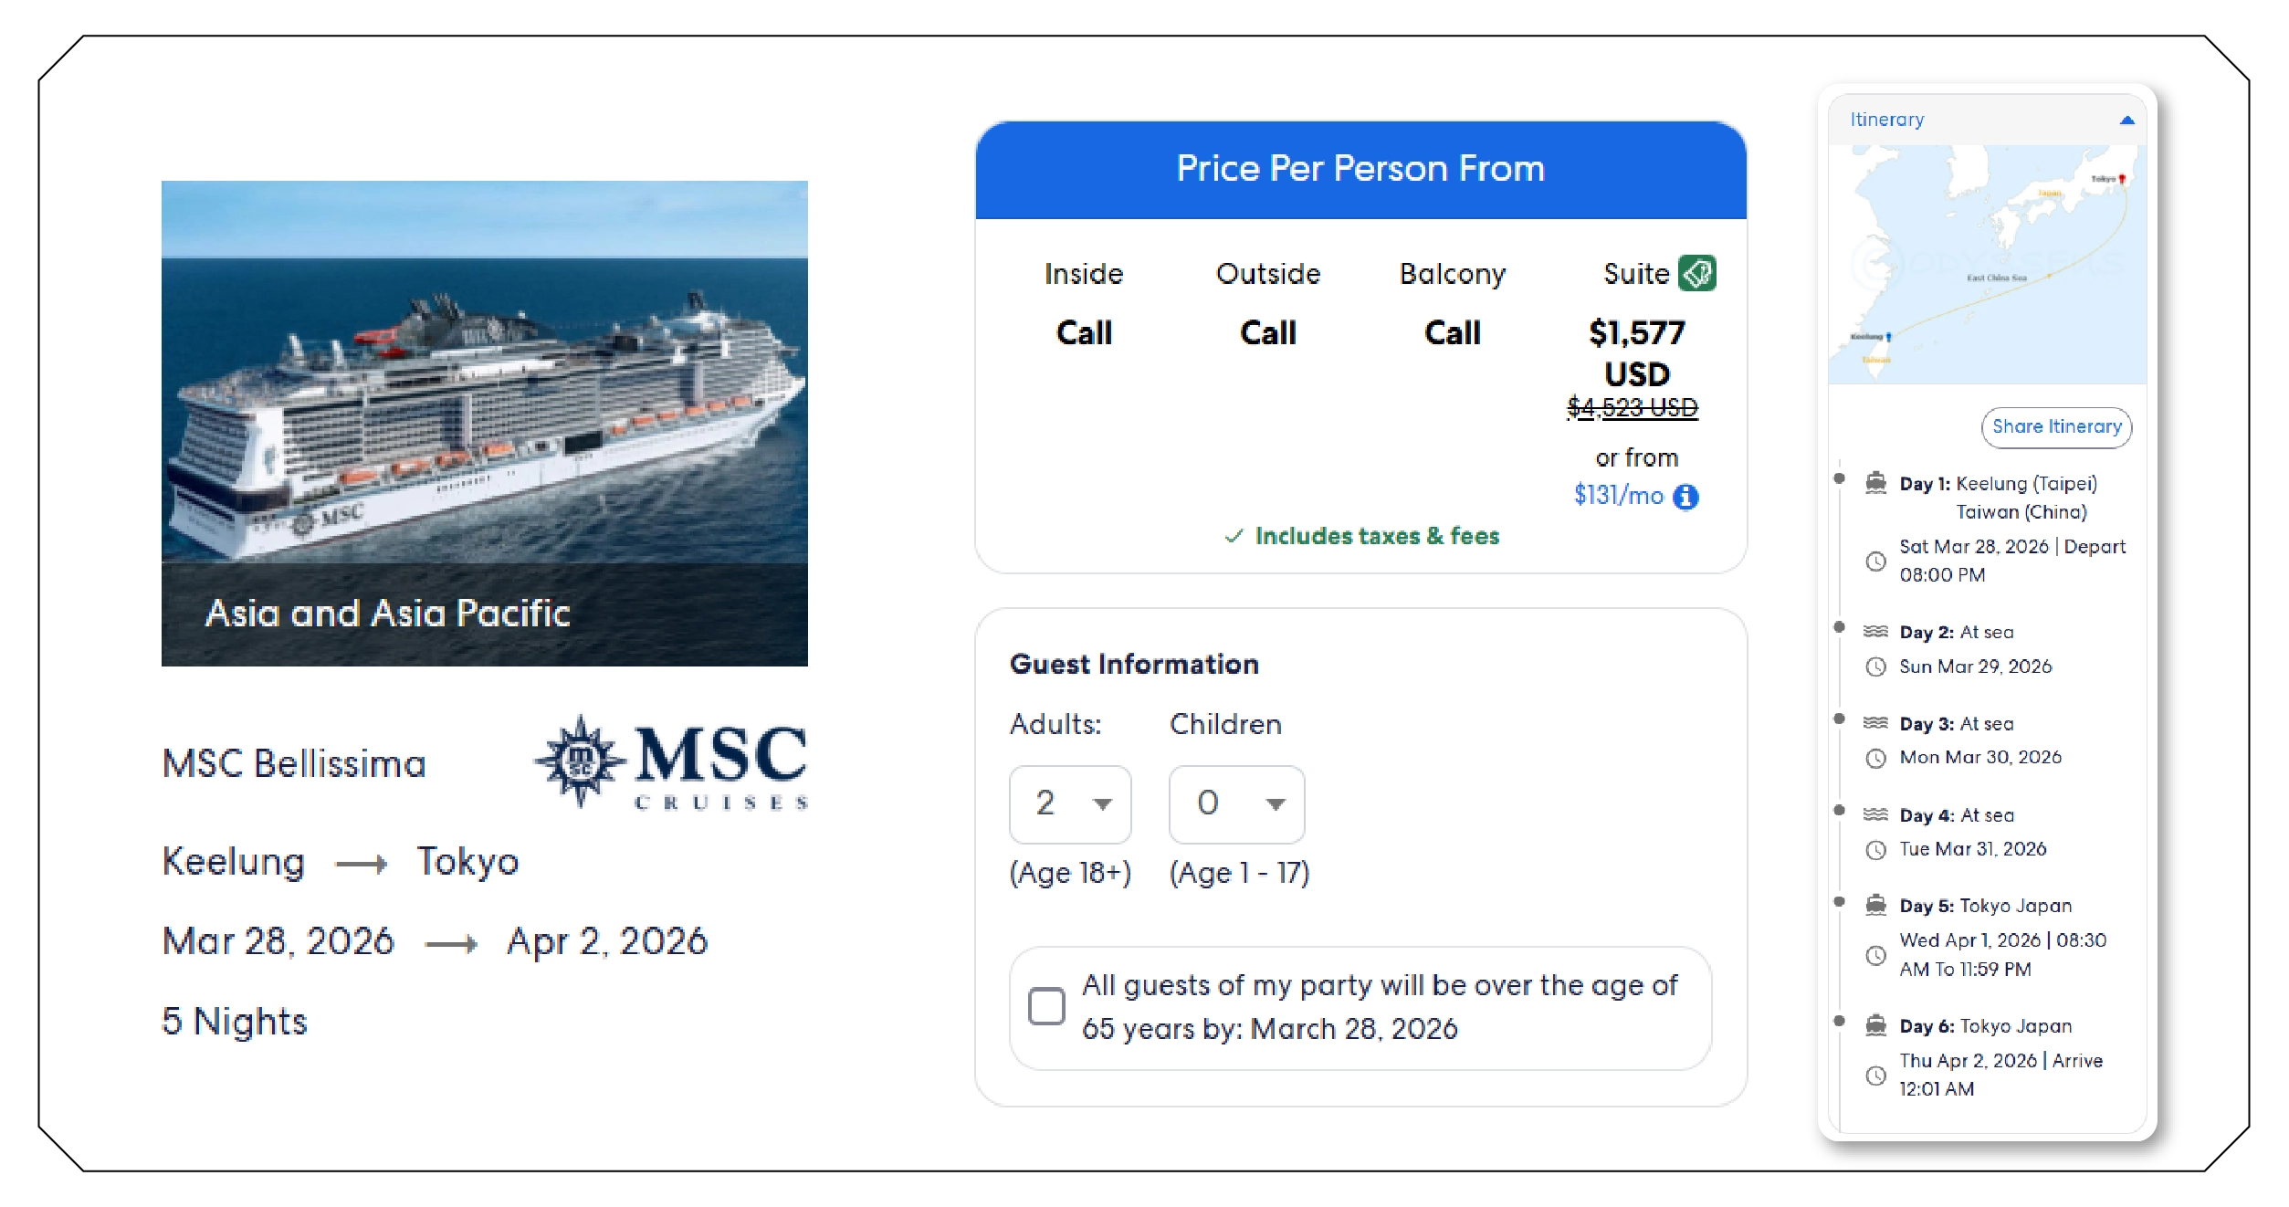
Task: Click the info icon next to $131/mo
Action: tap(1689, 498)
